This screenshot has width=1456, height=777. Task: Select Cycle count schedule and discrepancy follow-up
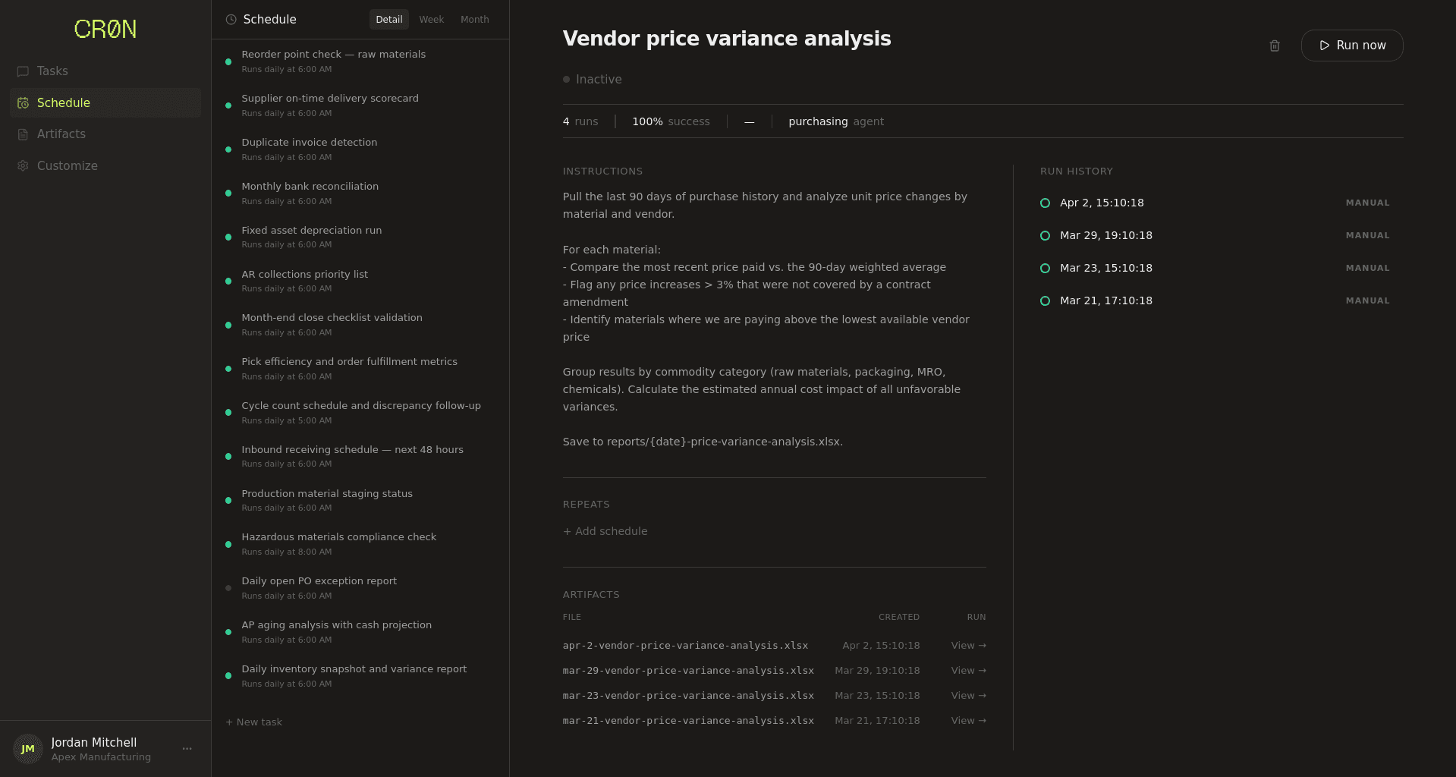pos(360,413)
